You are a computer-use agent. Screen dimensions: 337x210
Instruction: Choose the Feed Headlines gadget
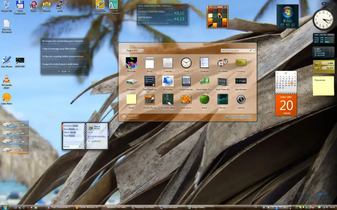tap(150, 81)
